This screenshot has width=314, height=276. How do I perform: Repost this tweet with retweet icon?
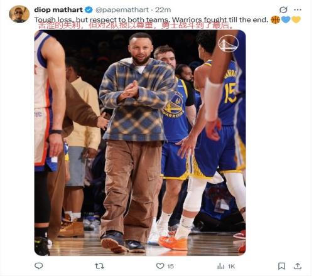[99, 266]
